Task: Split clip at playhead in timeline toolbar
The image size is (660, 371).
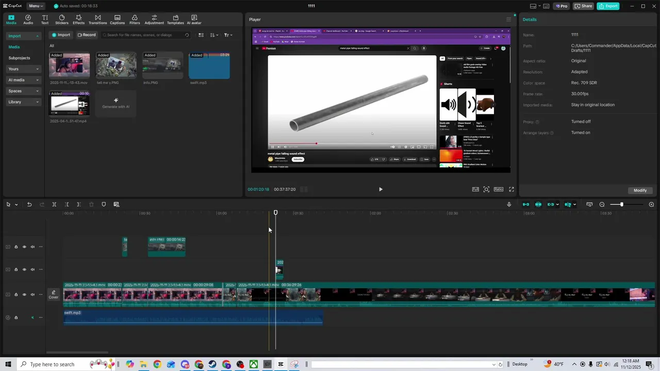Action: coord(54,205)
